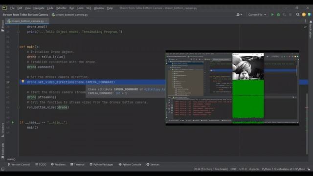Click the yellow intention bulb at line 39

[x=23, y=82]
